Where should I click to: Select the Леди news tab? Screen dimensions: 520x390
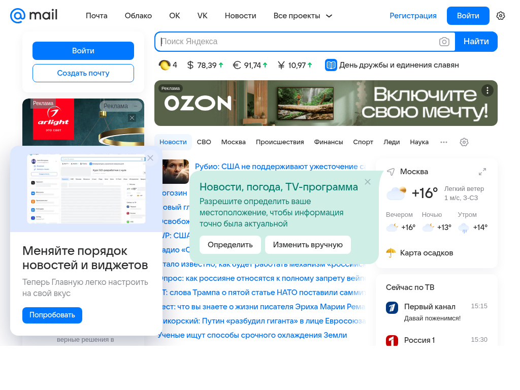coord(392,142)
